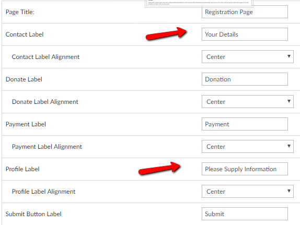Click the arrow of Payment Label Alignment select
Image resolution: width=300 pixels, height=225 pixels.
[289, 146]
